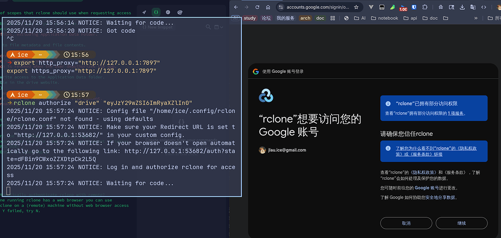Viewport: 501px width, 238px height.
Task: Open the '1 项服务' link in the consent box
Action: pos(456,113)
